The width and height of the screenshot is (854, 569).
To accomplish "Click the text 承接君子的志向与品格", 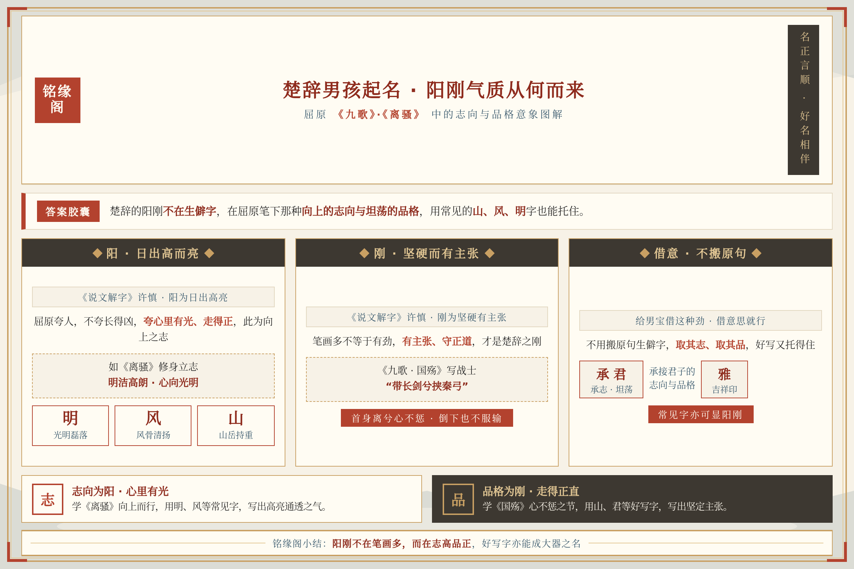I will point(672,378).
